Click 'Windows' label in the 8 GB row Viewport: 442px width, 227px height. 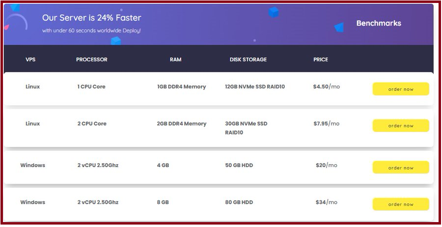click(x=33, y=202)
